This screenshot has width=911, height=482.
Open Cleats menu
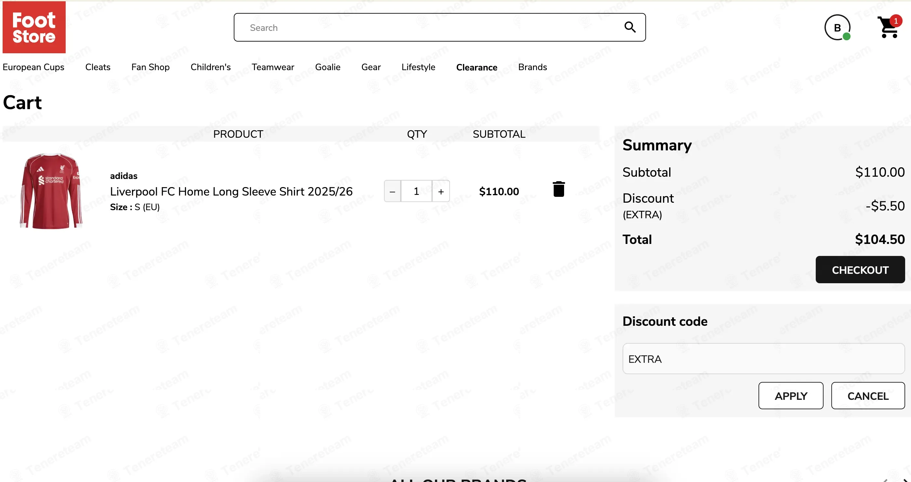pos(98,67)
